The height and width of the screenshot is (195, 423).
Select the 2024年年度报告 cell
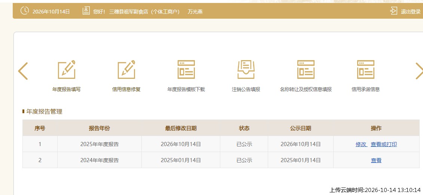(99, 160)
